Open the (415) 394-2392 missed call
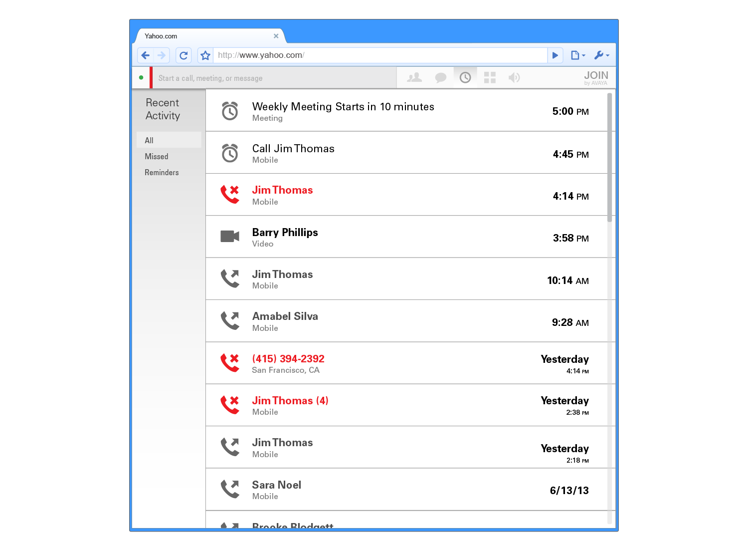Screen dimensions: 748x549 tap(407, 363)
